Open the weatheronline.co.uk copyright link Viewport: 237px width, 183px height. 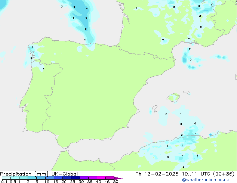(x=206, y=180)
